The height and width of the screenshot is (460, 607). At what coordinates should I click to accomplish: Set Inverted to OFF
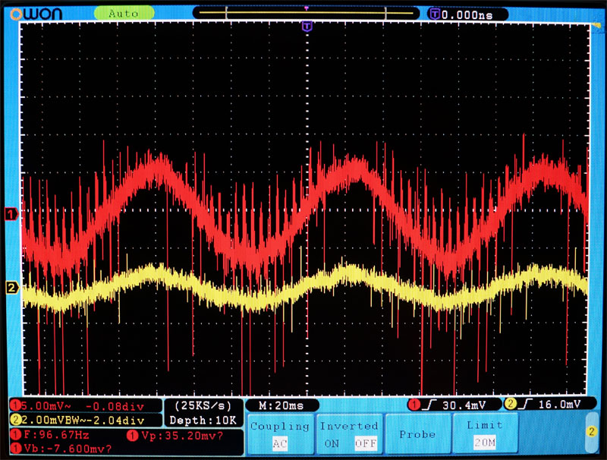(x=365, y=443)
